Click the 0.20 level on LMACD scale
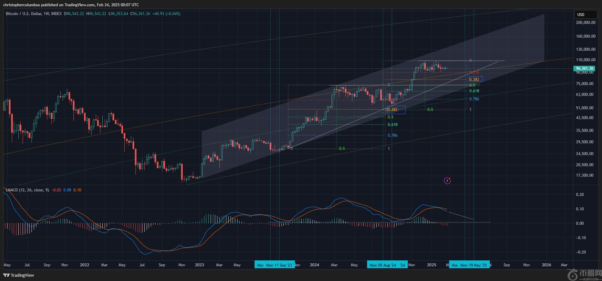 580,195
